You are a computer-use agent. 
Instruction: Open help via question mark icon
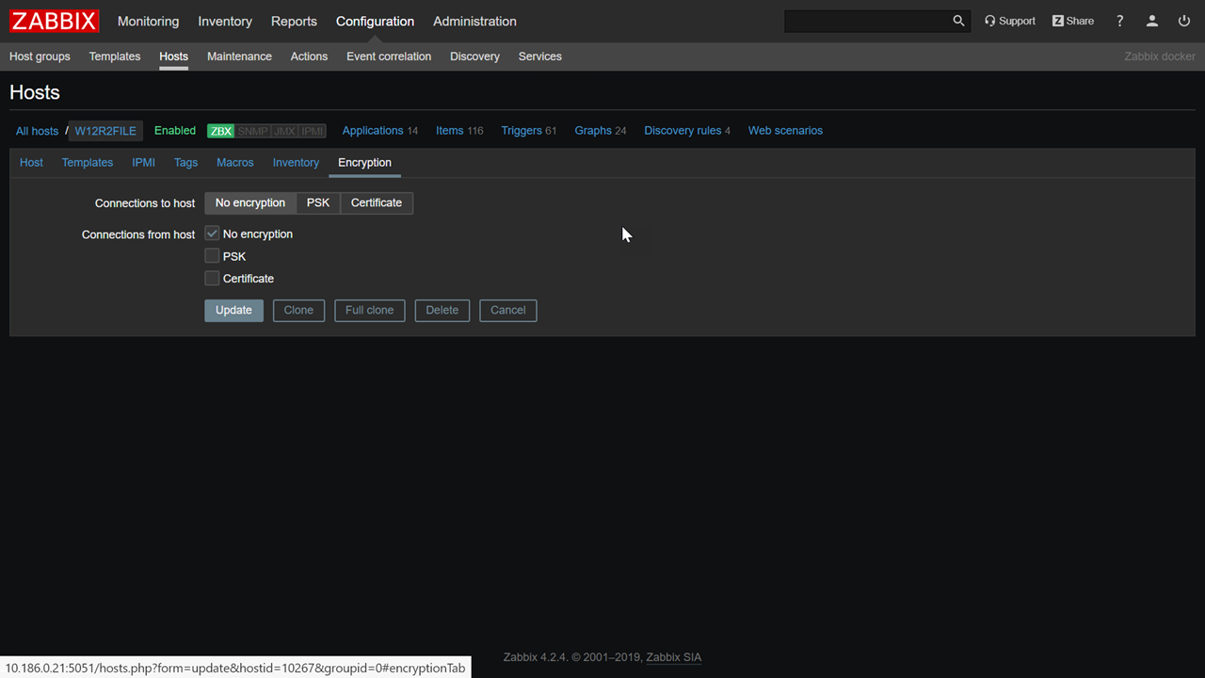(1119, 21)
